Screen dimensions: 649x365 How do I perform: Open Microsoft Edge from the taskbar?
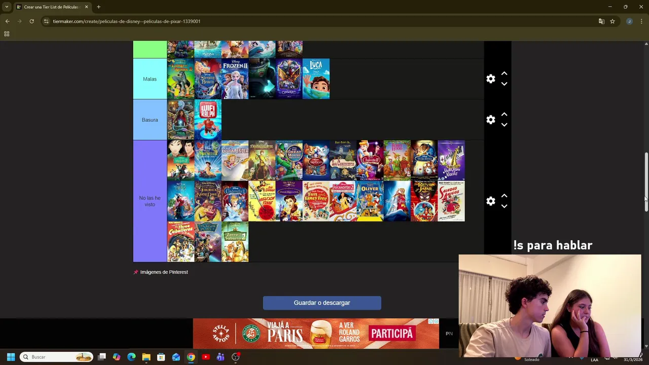click(x=131, y=357)
